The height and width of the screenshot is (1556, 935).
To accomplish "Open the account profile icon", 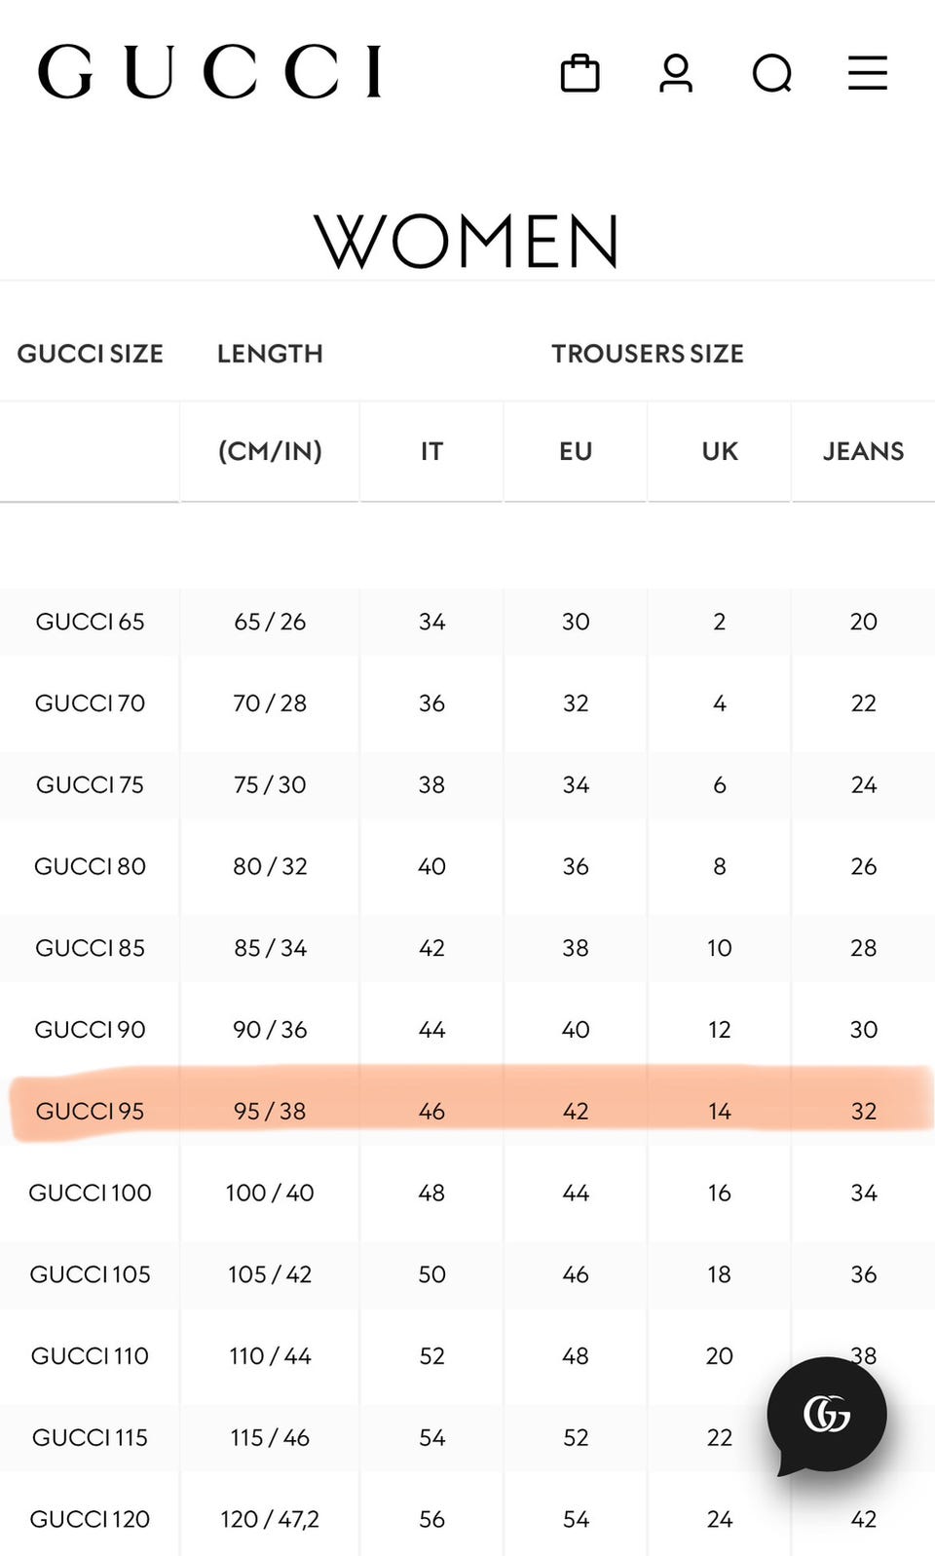I will click(676, 73).
